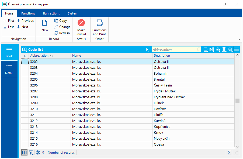Image resolution: width=243 pixels, height=159 pixels.
Task: Click the Refresh button
Action: pyautogui.click(x=62, y=33)
